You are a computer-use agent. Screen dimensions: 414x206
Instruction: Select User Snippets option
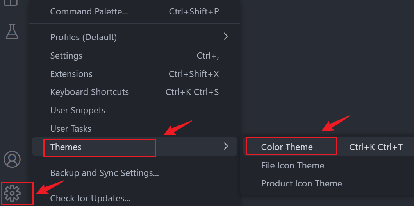[78, 111]
